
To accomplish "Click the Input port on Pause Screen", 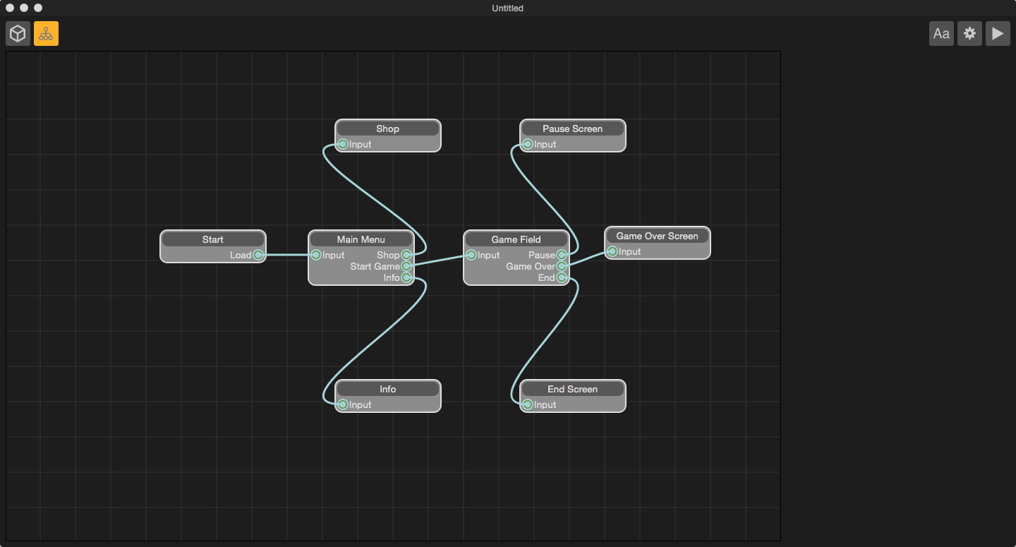I will (528, 144).
